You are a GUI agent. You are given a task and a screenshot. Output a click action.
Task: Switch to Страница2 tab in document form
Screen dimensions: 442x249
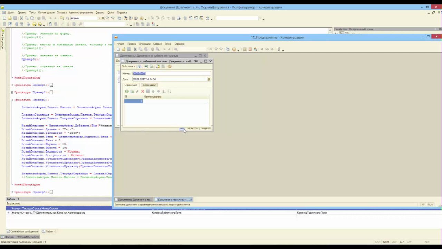point(149,85)
